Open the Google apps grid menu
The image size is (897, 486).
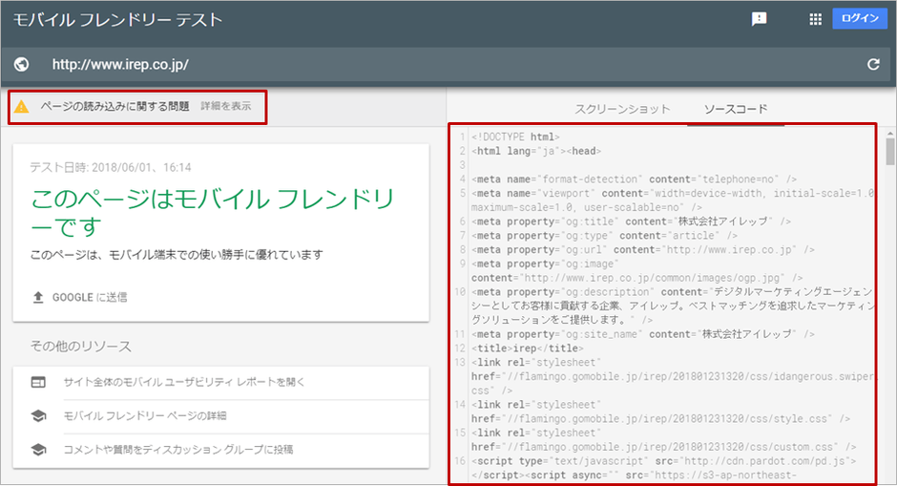click(815, 19)
